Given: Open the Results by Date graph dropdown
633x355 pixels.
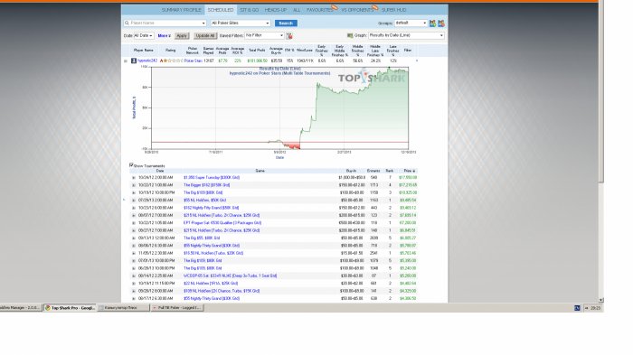Looking at the screenshot, I should [406, 35].
